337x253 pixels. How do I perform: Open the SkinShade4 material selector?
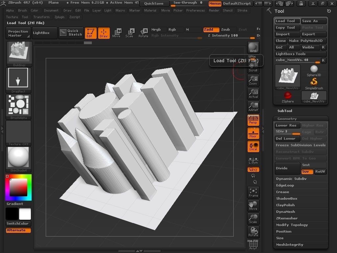pyautogui.click(x=18, y=159)
